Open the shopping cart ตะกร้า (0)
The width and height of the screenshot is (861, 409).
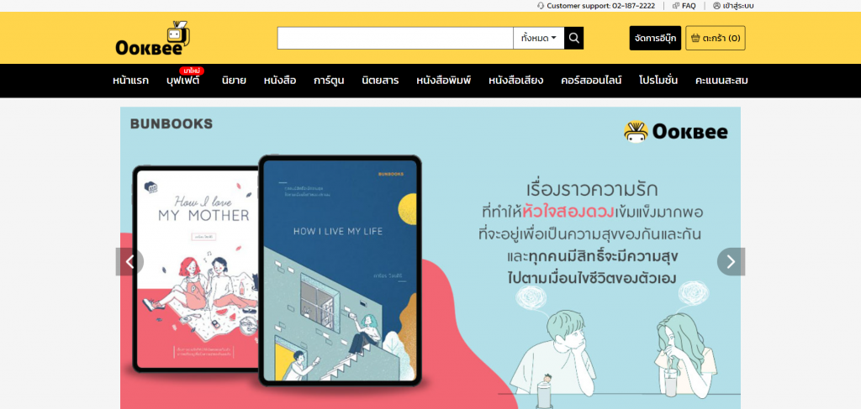(x=716, y=39)
